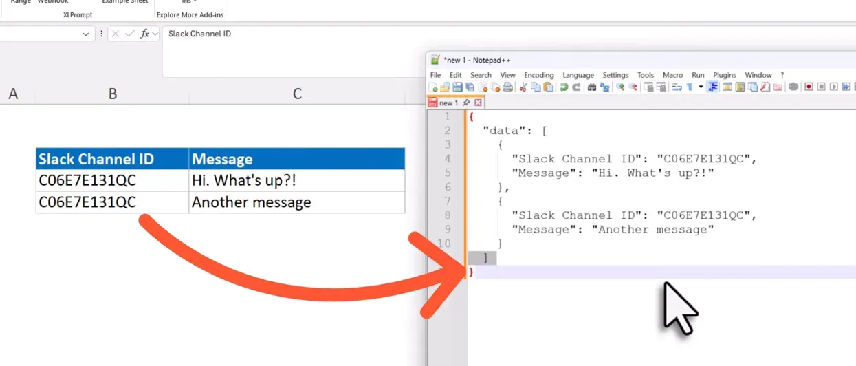Select column C header in Excel

[297, 94]
